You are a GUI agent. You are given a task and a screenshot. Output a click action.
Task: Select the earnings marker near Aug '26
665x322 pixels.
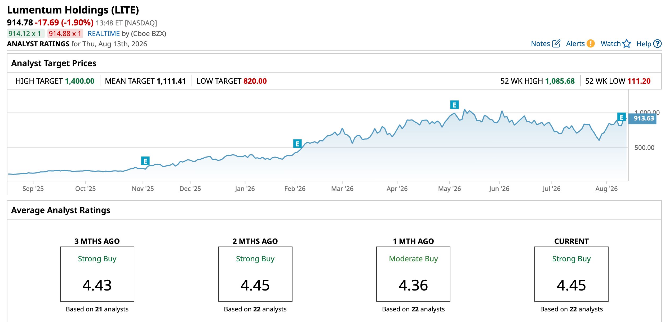coord(621,117)
